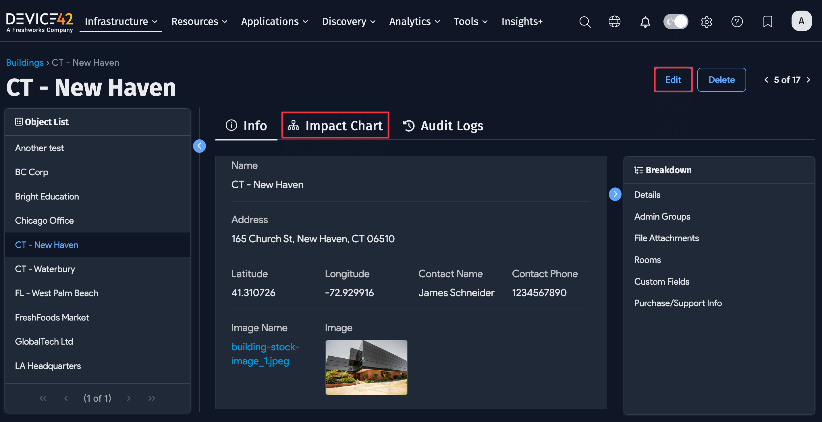The image size is (822, 422).
Task: Click the globe language icon
Action: coord(614,22)
